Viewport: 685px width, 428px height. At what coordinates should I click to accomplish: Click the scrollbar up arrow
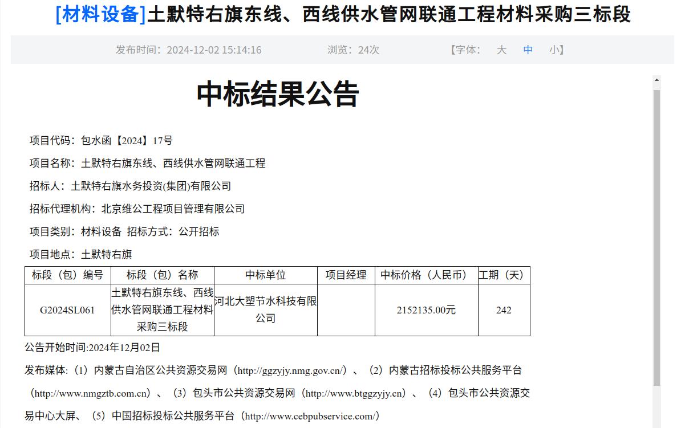(x=656, y=80)
